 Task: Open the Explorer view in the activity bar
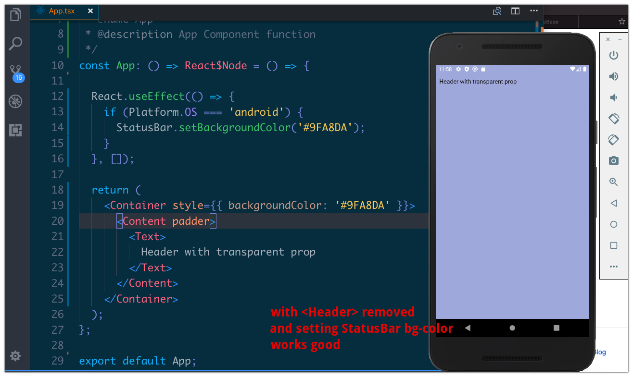[15, 14]
